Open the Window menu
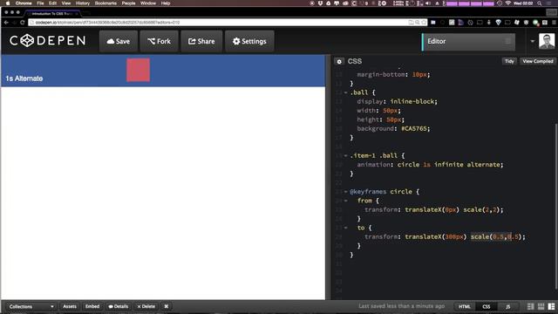Image resolution: width=558 pixels, height=314 pixels. [x=148, y=3]
